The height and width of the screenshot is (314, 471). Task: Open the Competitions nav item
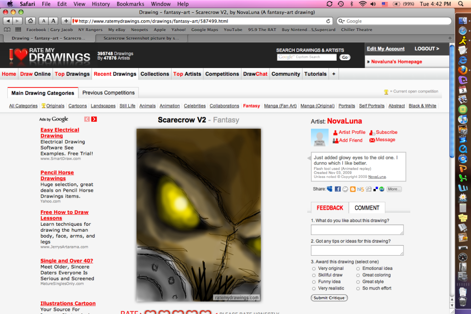[x=222, y=74]
